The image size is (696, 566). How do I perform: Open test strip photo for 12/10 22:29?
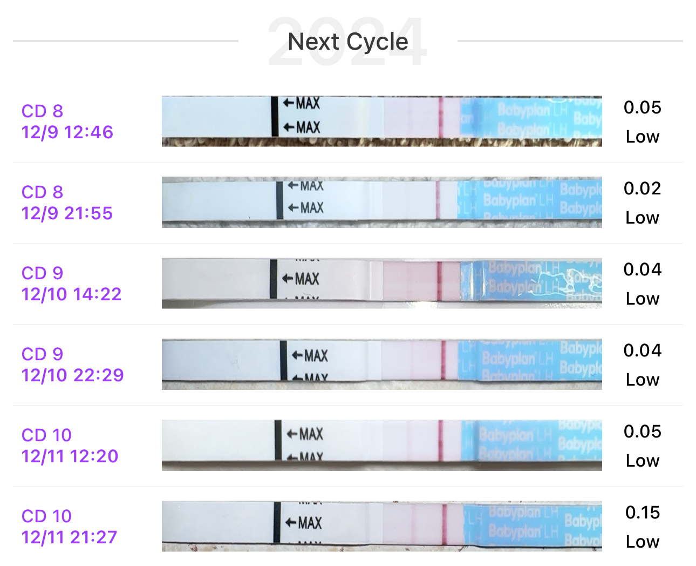[x=381, y=364]
